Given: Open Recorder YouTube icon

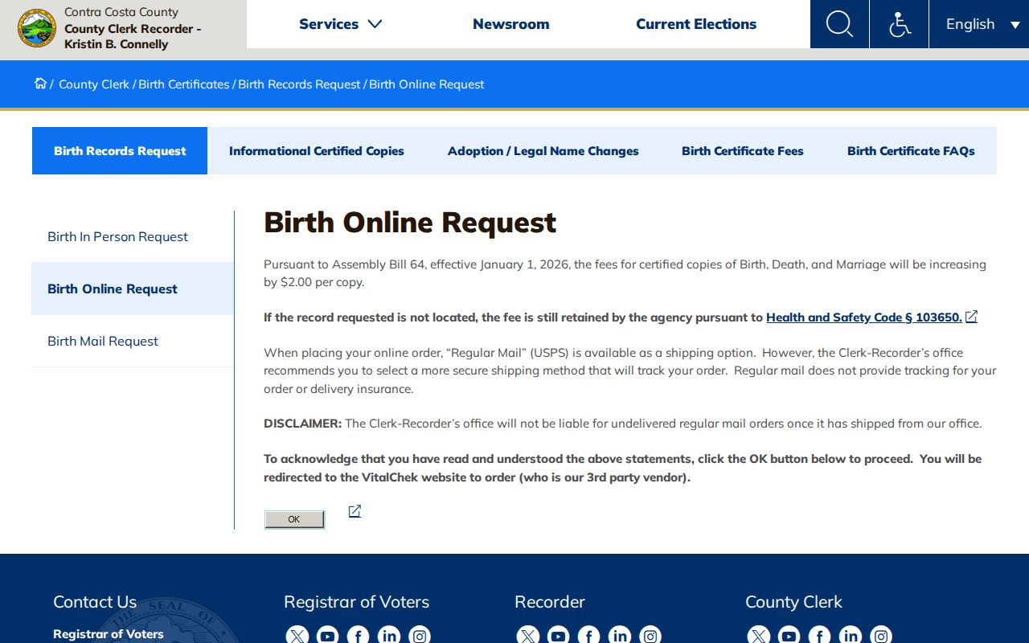Looking at the screenshot, I should pos(558,636).
